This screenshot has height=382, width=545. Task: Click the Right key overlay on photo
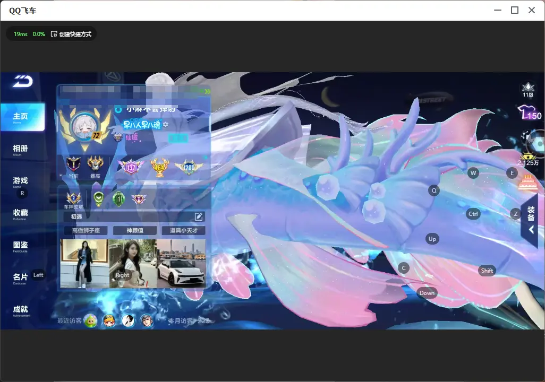pos(122,275)
